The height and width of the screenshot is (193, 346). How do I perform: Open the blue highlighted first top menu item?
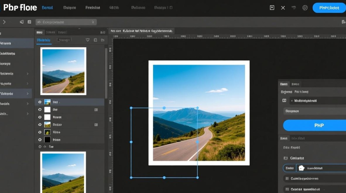point(47,8)
